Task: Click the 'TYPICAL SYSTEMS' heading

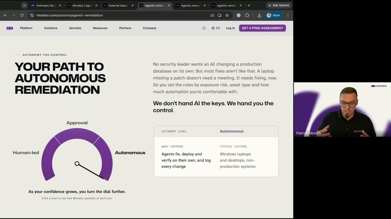Action: point(233,147)
